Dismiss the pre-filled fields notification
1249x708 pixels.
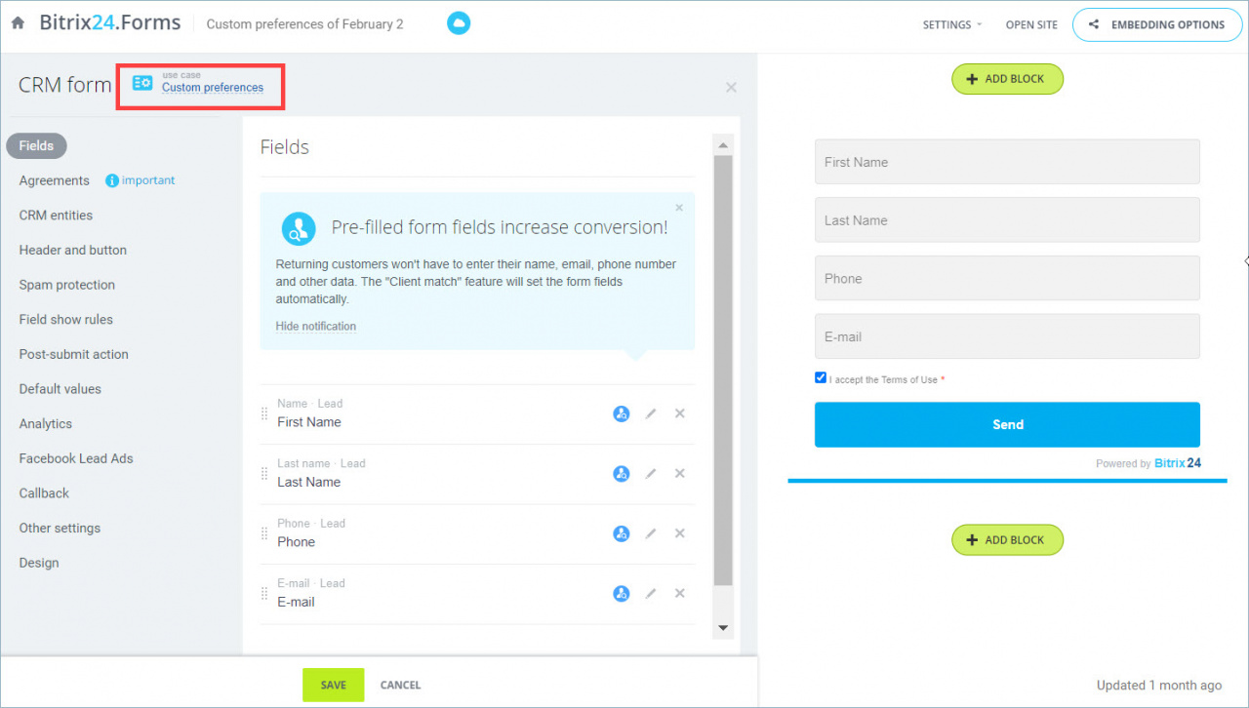[679, 208]
